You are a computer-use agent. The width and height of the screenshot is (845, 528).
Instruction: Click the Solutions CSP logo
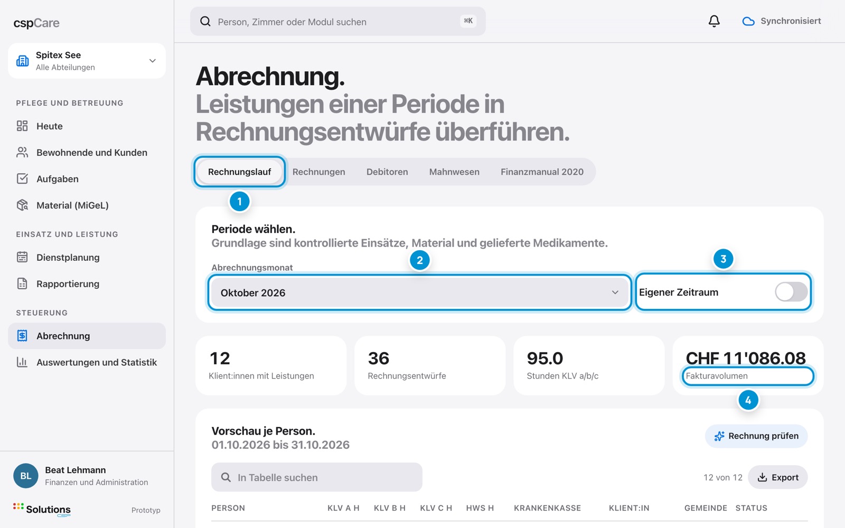point(42,510)
